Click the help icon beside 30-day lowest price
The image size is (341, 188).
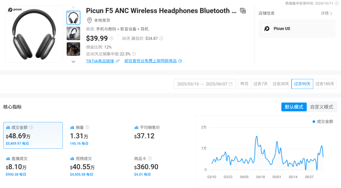click(x=161, y=39)
